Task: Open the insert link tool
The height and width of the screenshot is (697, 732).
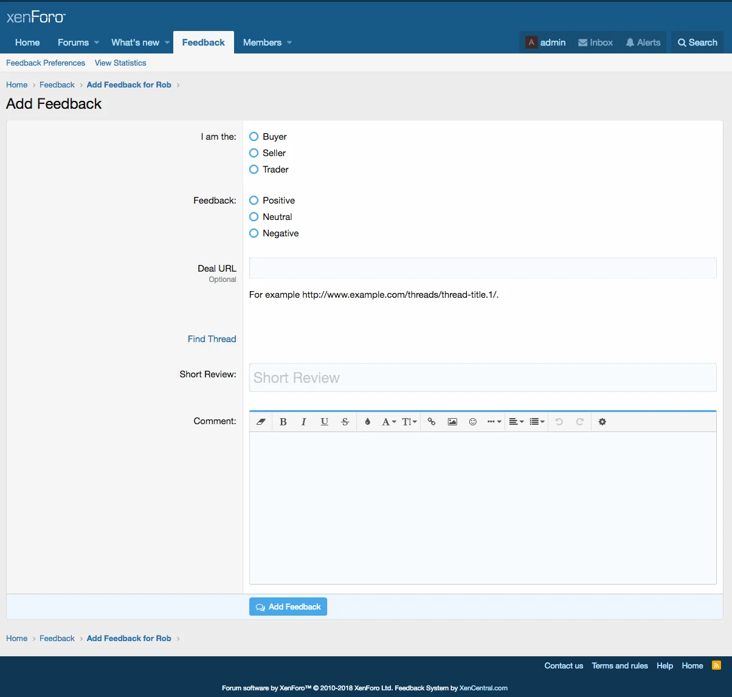Action: point(431,422)
